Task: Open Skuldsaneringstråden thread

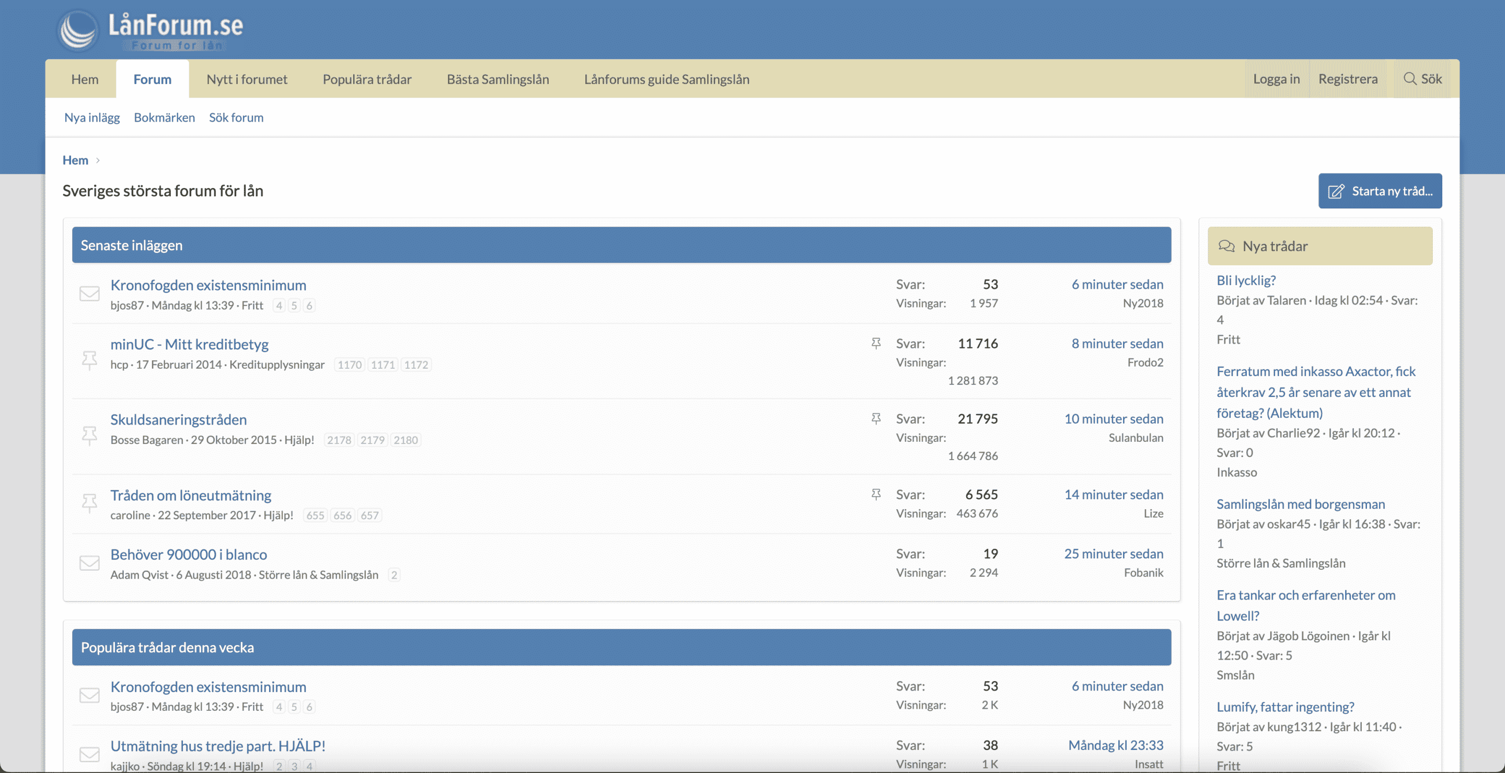Action: click(178, 419)
